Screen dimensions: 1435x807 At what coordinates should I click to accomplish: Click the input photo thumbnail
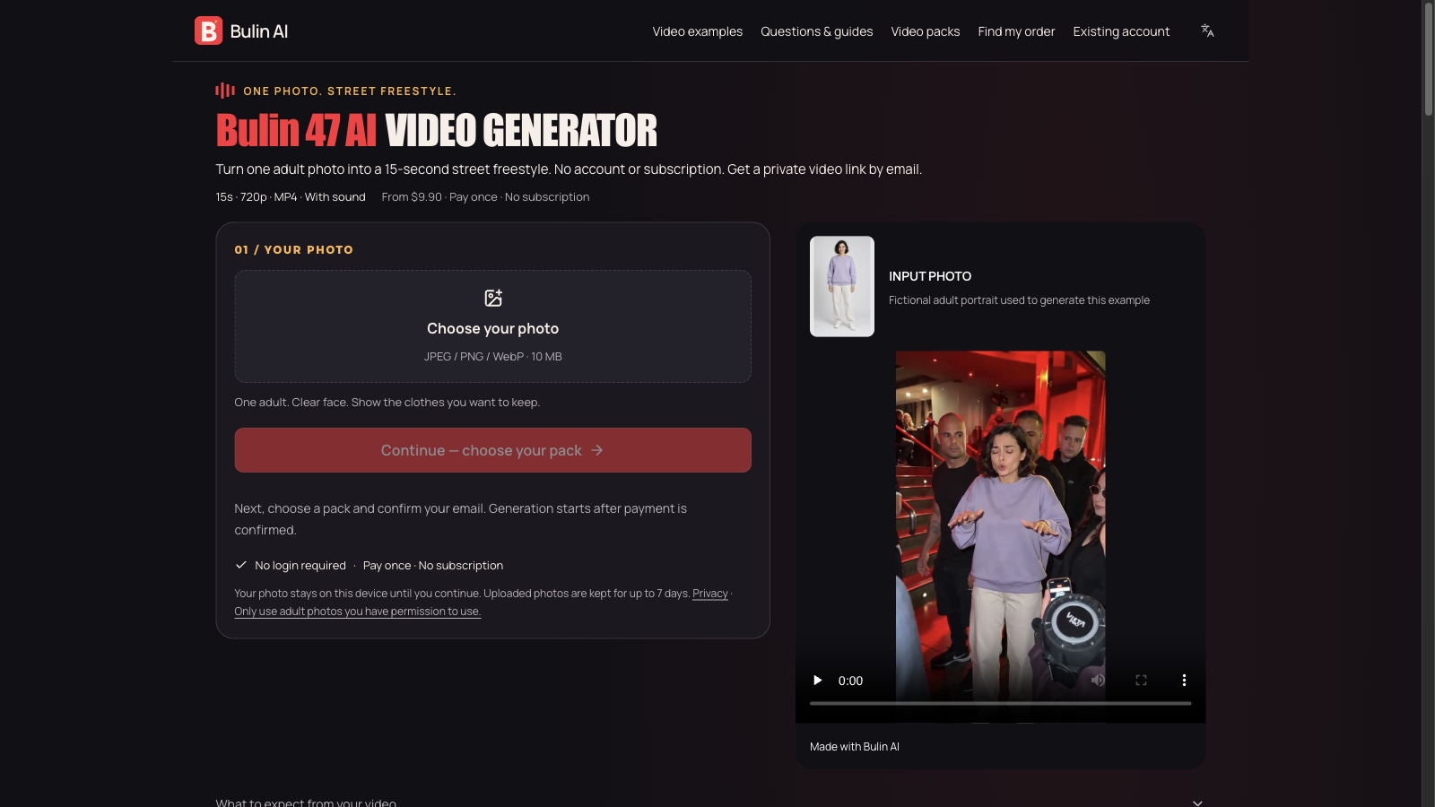841,286
